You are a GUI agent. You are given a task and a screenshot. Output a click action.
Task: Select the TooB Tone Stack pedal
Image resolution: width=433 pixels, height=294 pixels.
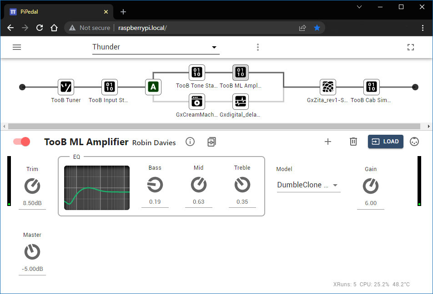197,73
